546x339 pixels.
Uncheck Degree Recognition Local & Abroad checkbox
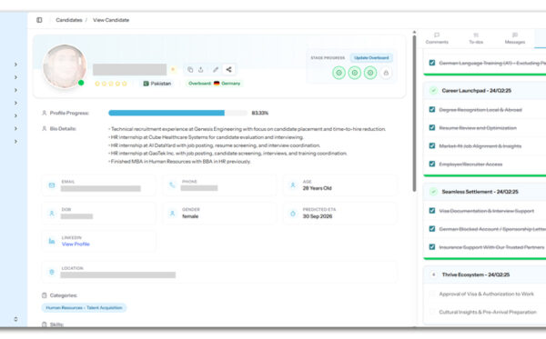pos(432,110)
